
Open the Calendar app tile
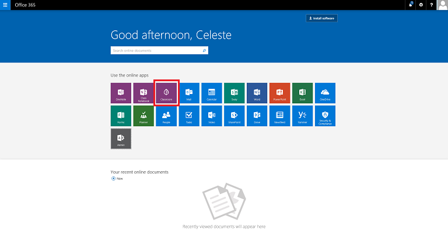coord(212,93)
